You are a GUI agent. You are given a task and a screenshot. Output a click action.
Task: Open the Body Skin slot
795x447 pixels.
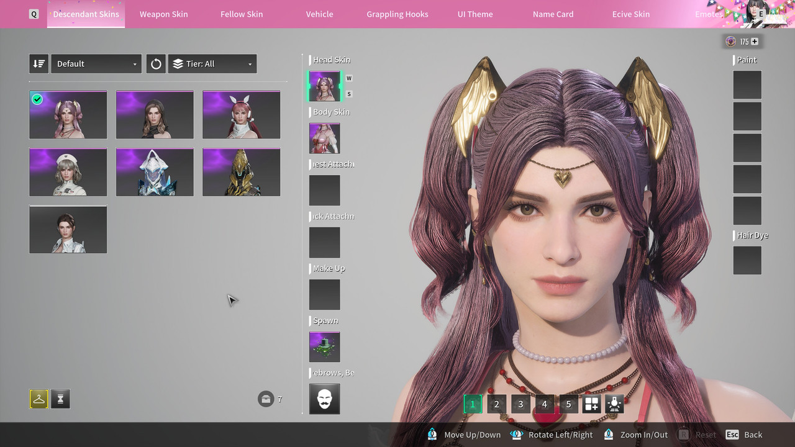[325, 138]
